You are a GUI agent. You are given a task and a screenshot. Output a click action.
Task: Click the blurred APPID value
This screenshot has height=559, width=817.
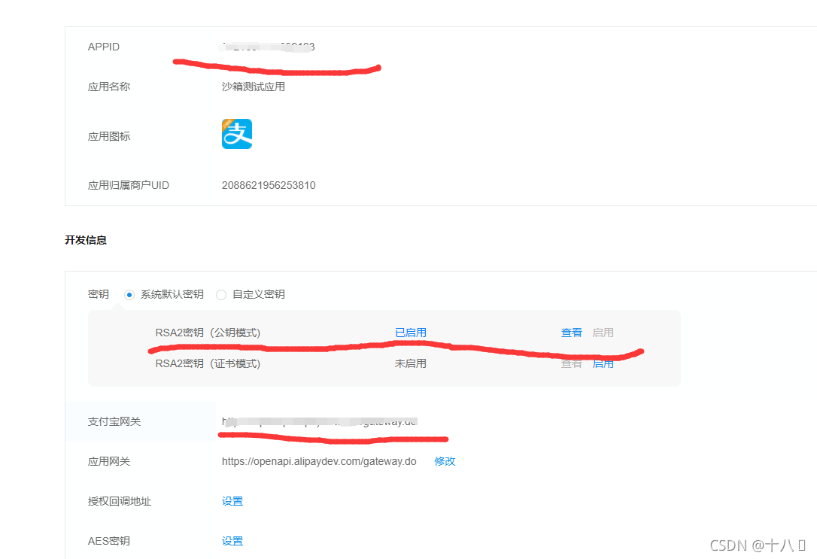266,47
